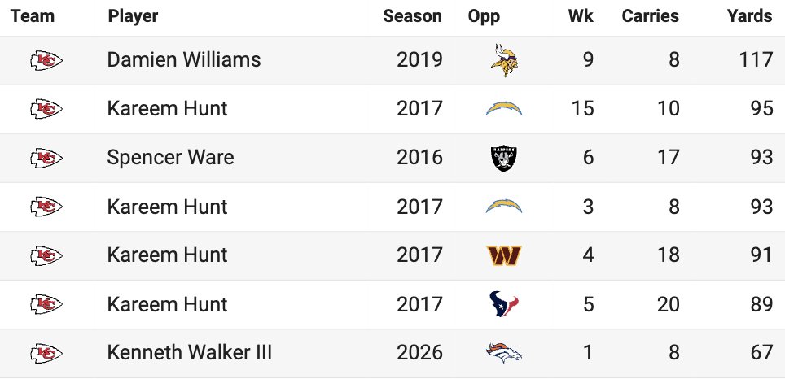Click the Vikings logo in Opp column
Image resolution: width=785 pixels, height=379 pixels.
pyautogui.click(x=504, y=60)
